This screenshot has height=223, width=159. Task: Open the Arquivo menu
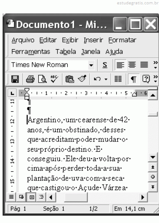coord(23,40)
